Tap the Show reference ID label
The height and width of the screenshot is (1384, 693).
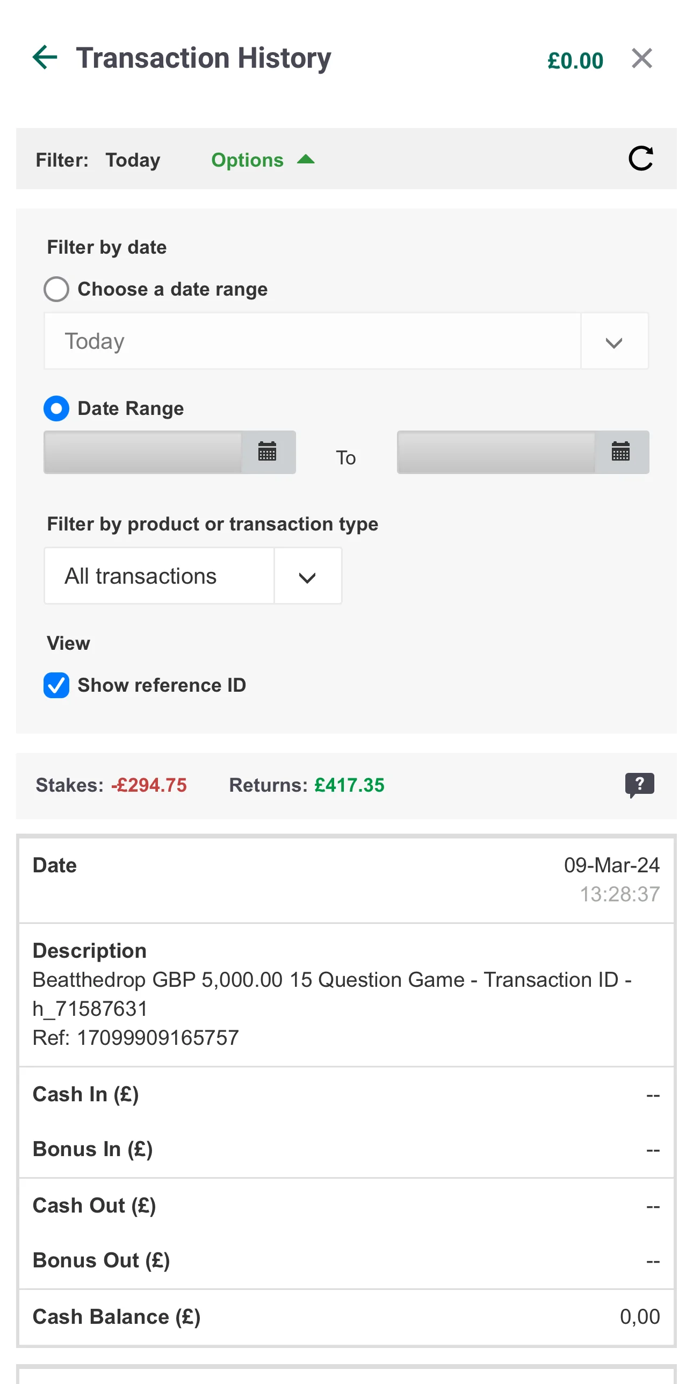(162, 685)
